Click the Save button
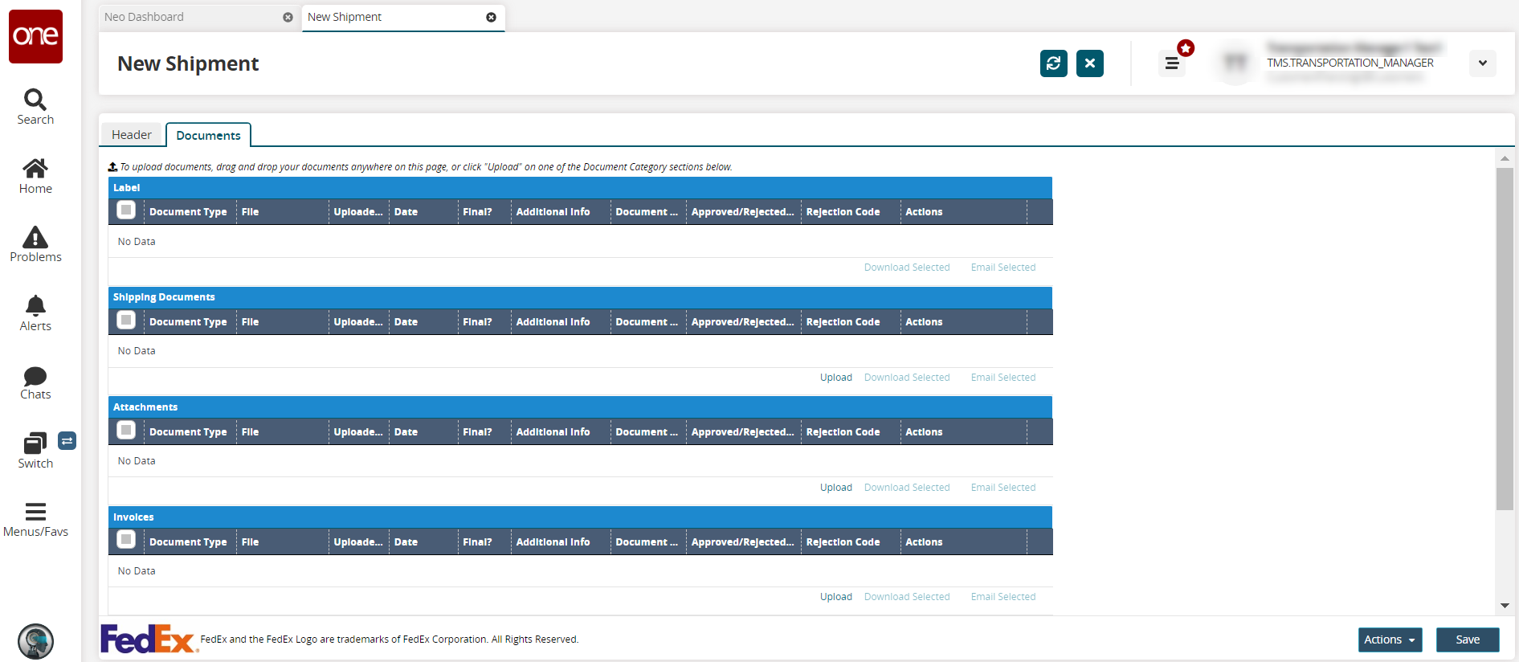This screenshot has height=662, width=1519. 1467,640
